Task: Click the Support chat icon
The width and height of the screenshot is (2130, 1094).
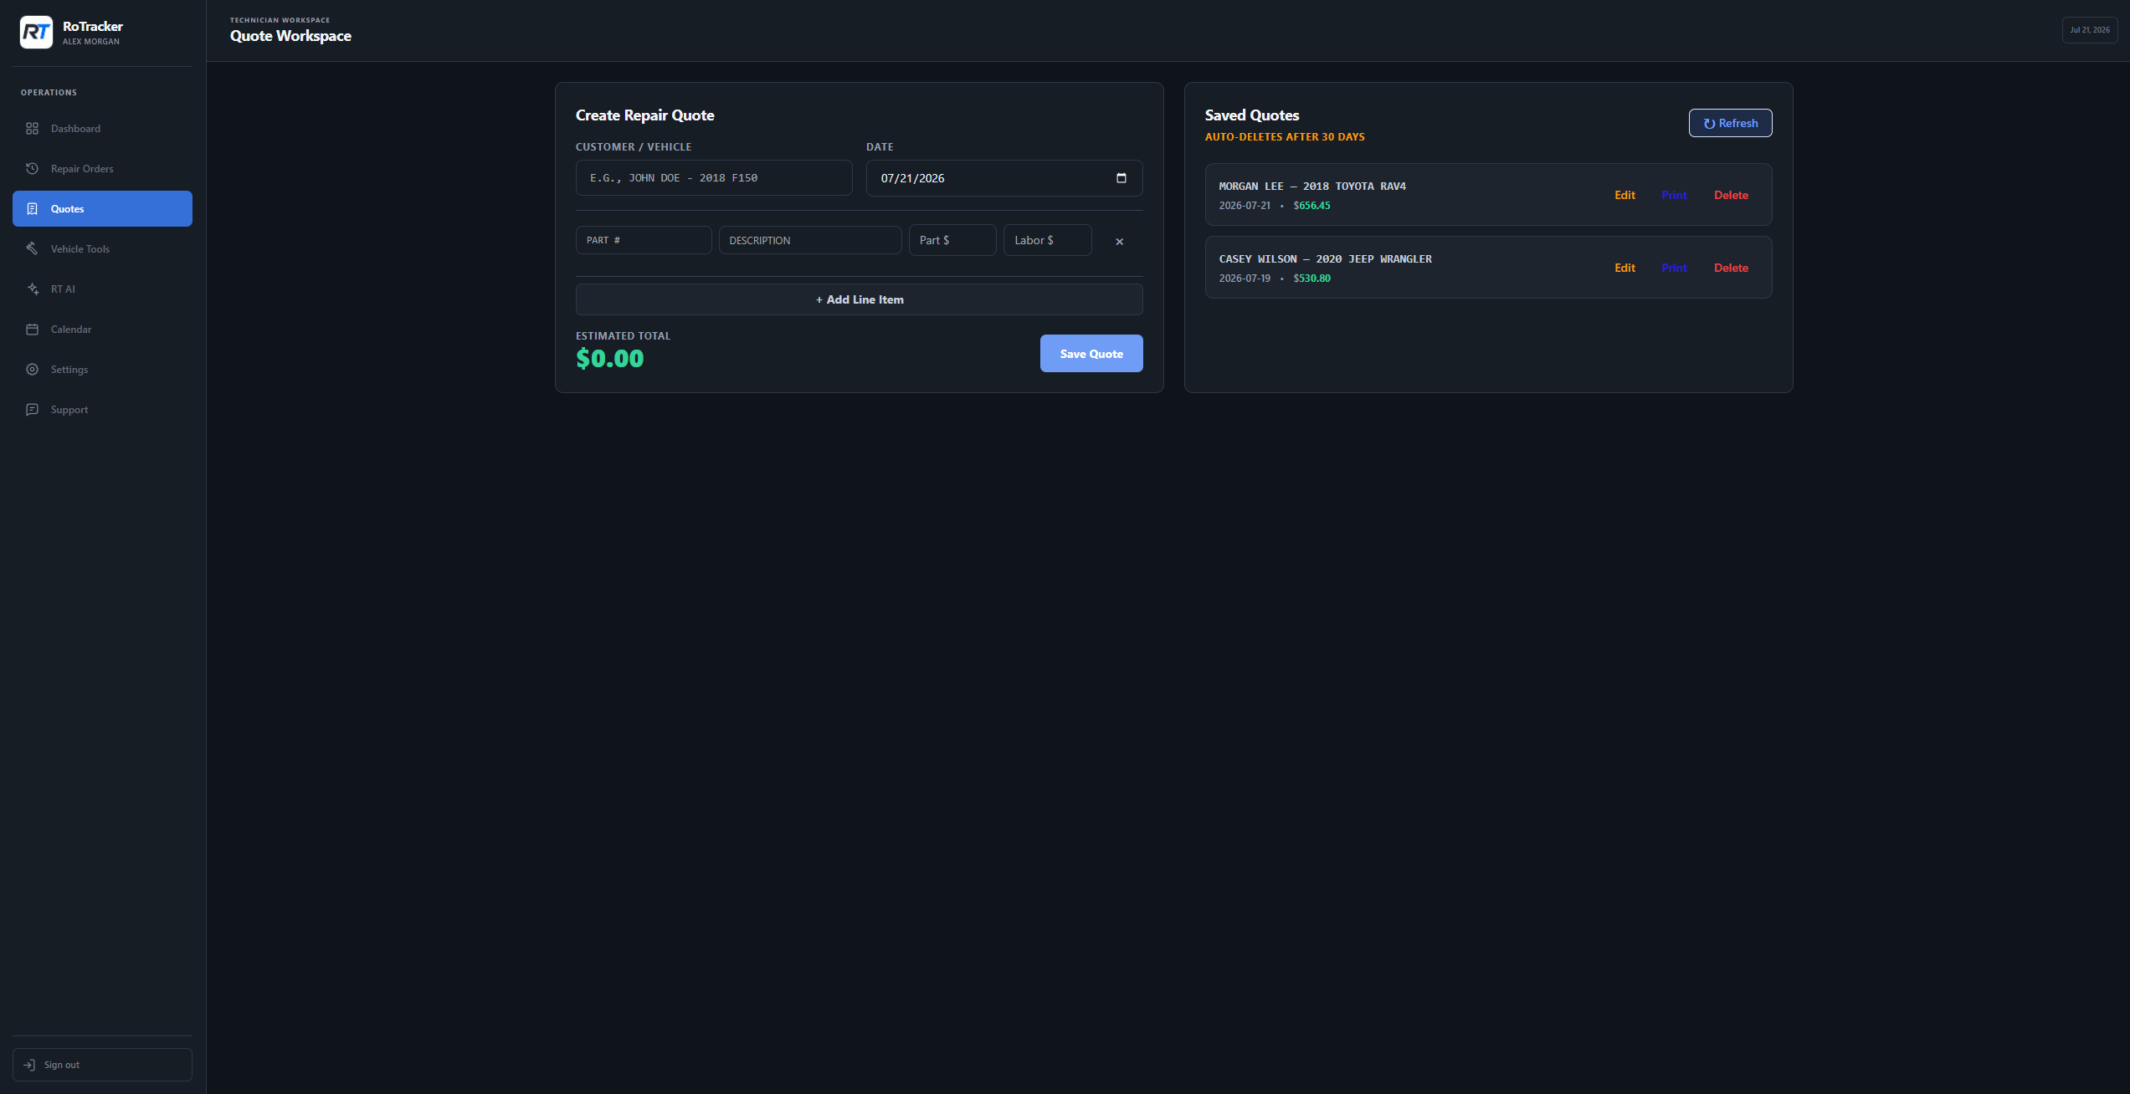Action: (x=32, y=410)
